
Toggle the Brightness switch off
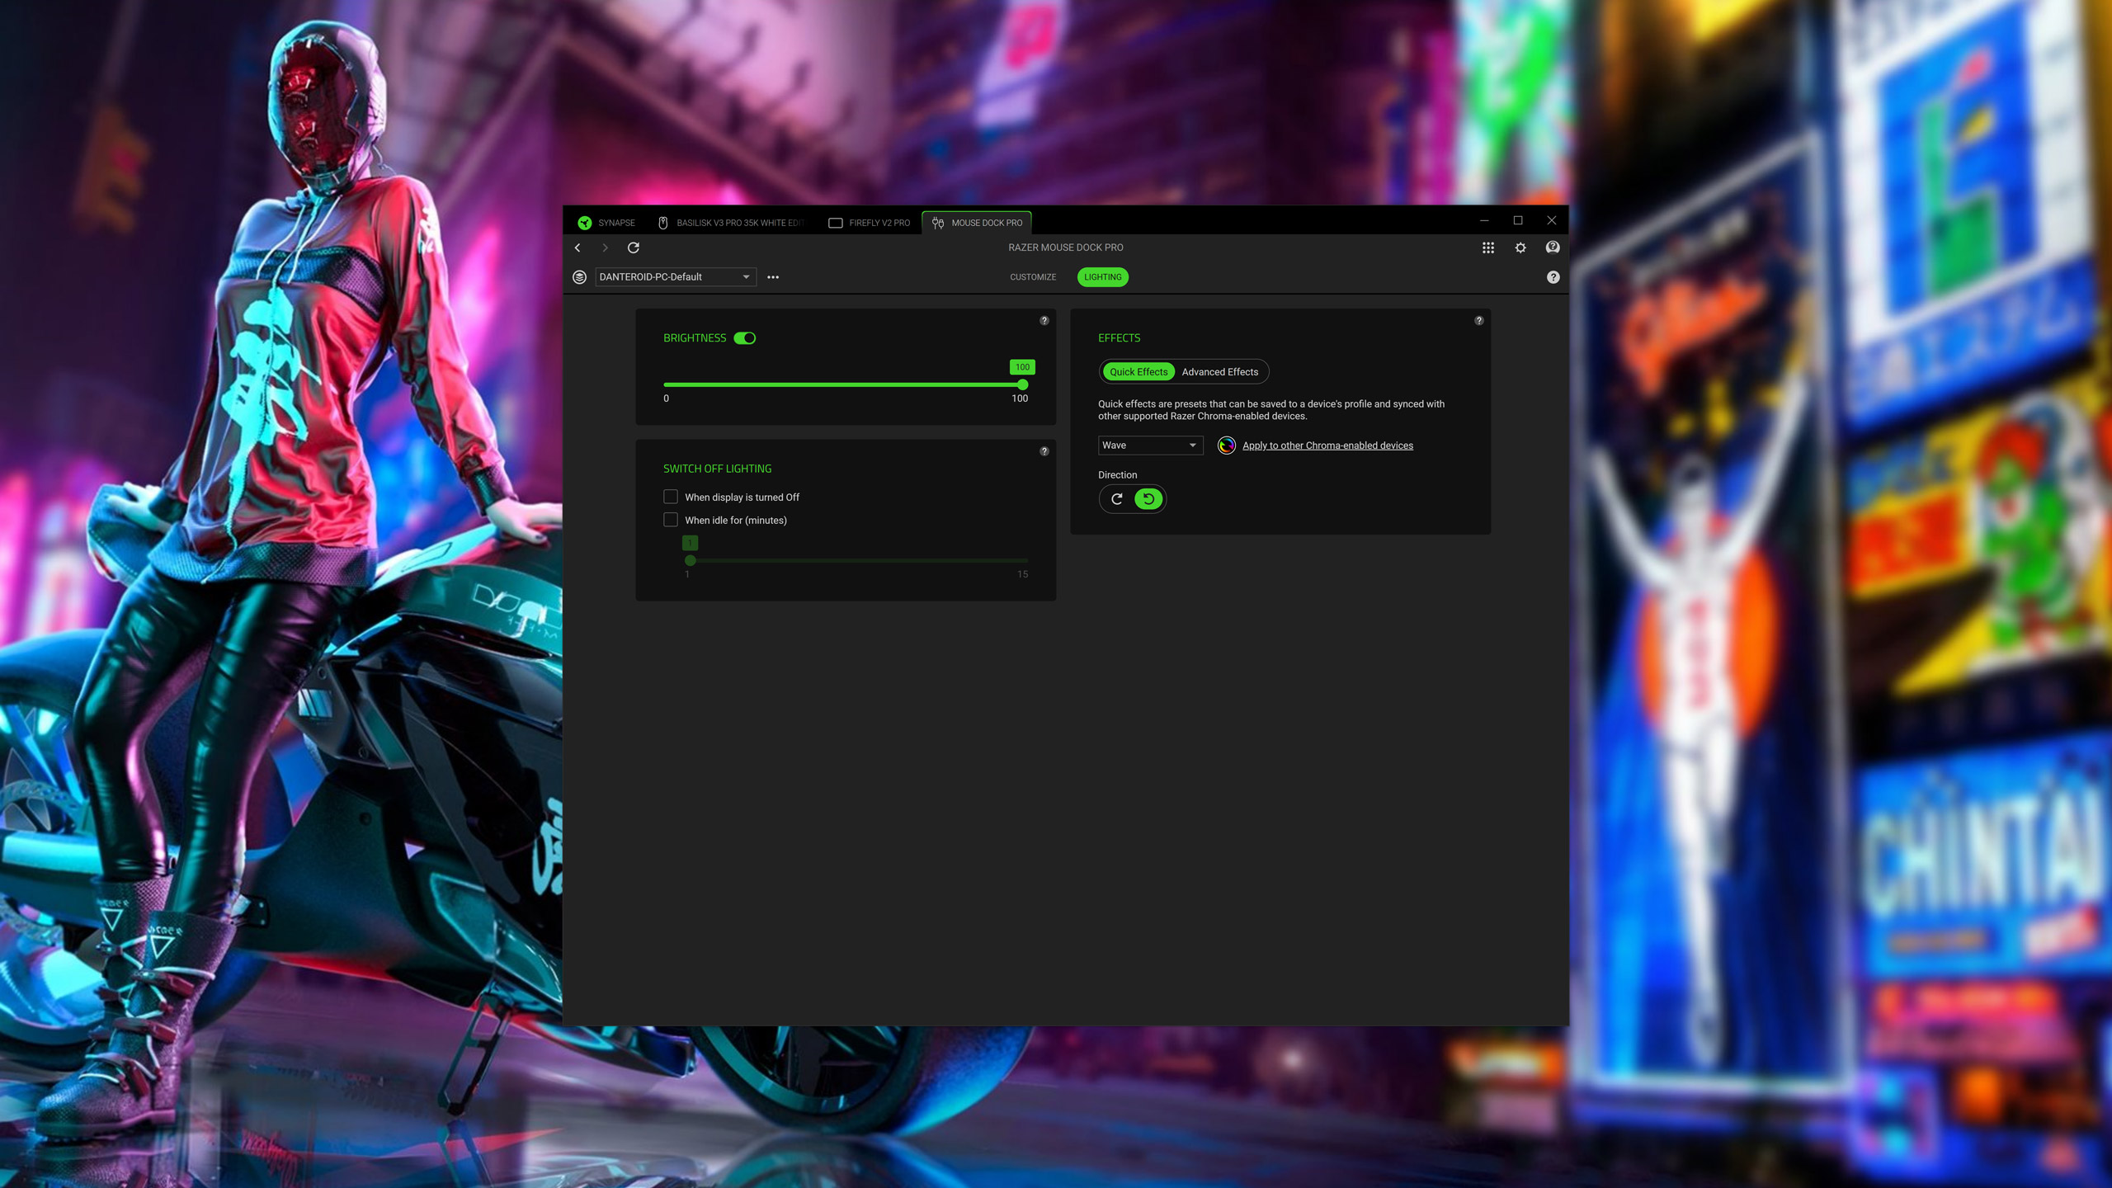coord(745,338)
